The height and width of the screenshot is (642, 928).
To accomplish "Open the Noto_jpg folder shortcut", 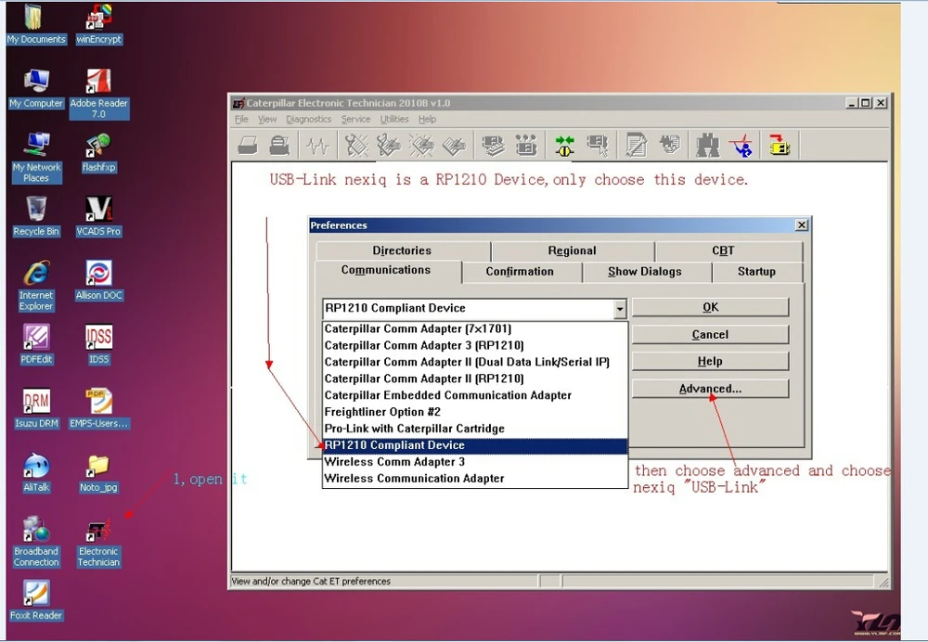I will tap(99, 472).
